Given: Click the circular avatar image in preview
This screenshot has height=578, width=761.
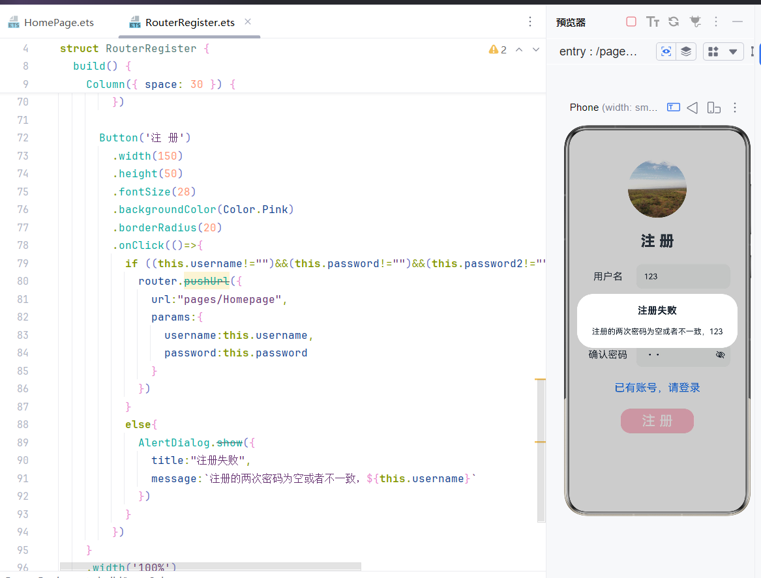Looking at the screenshot, I should click(657, 188).
